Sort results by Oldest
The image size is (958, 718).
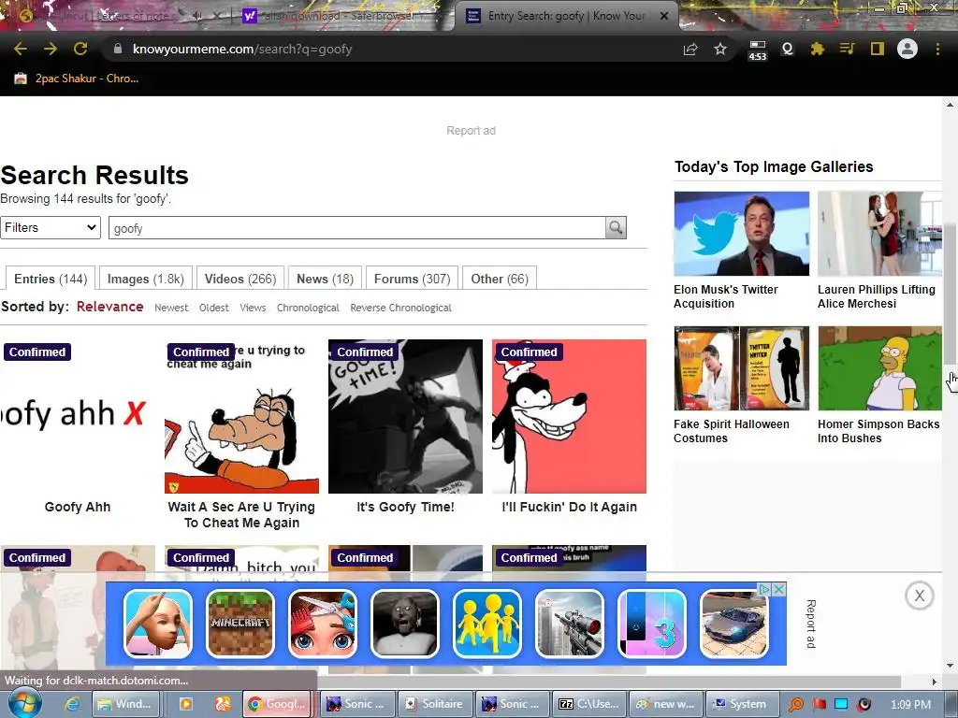tap(214, 308)
